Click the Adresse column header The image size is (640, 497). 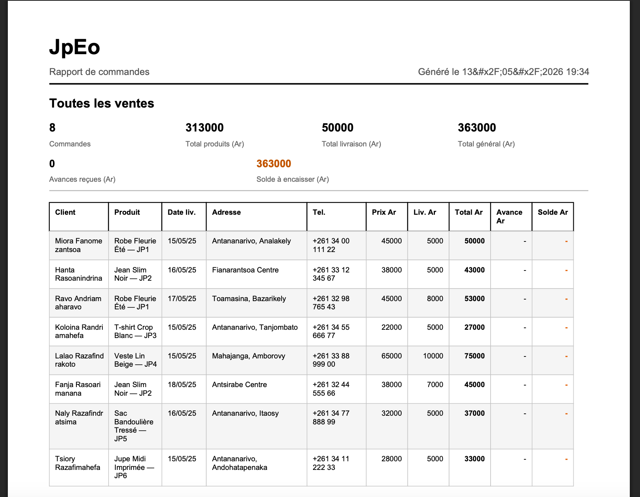(x=256, y=217)
